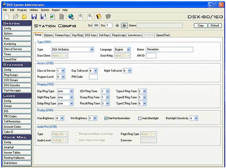Click the PIN Code input field
The height and width of the screenshot is (168, 226).
click(x=93, y=77)
